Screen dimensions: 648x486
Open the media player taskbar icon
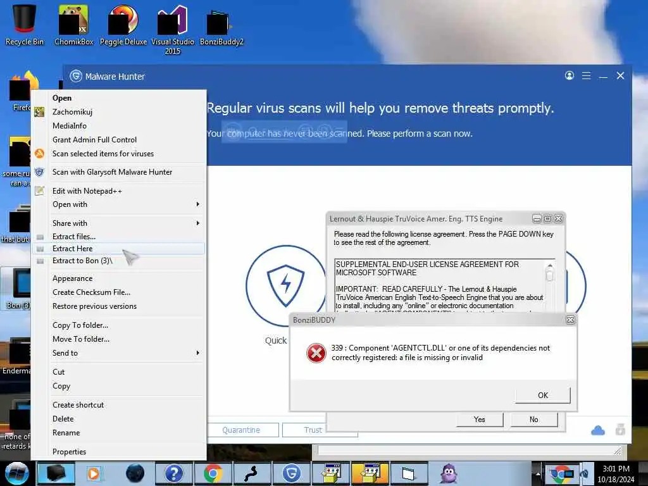pos(94,473)
